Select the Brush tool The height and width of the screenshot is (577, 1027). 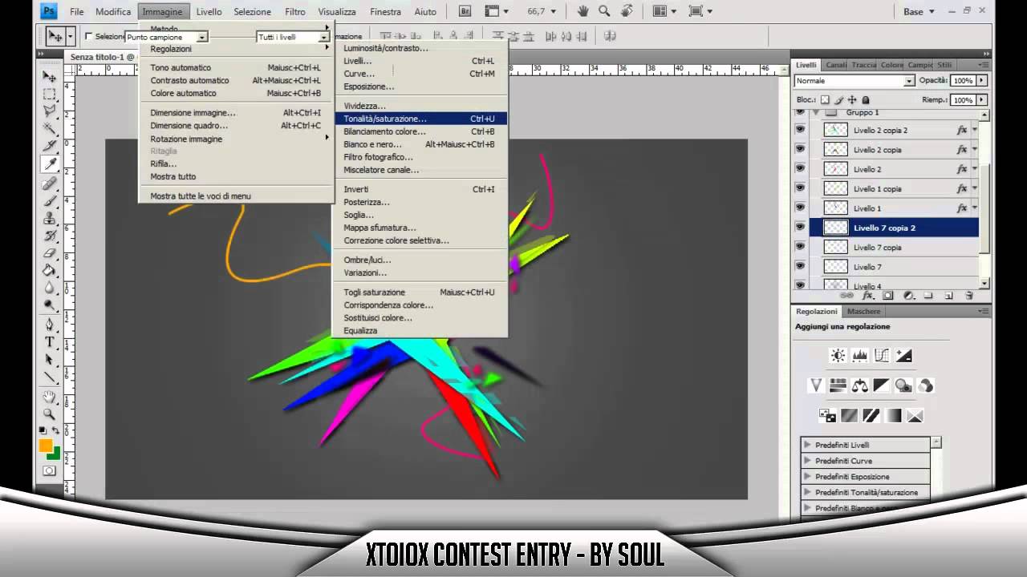(x=50, y=200)
